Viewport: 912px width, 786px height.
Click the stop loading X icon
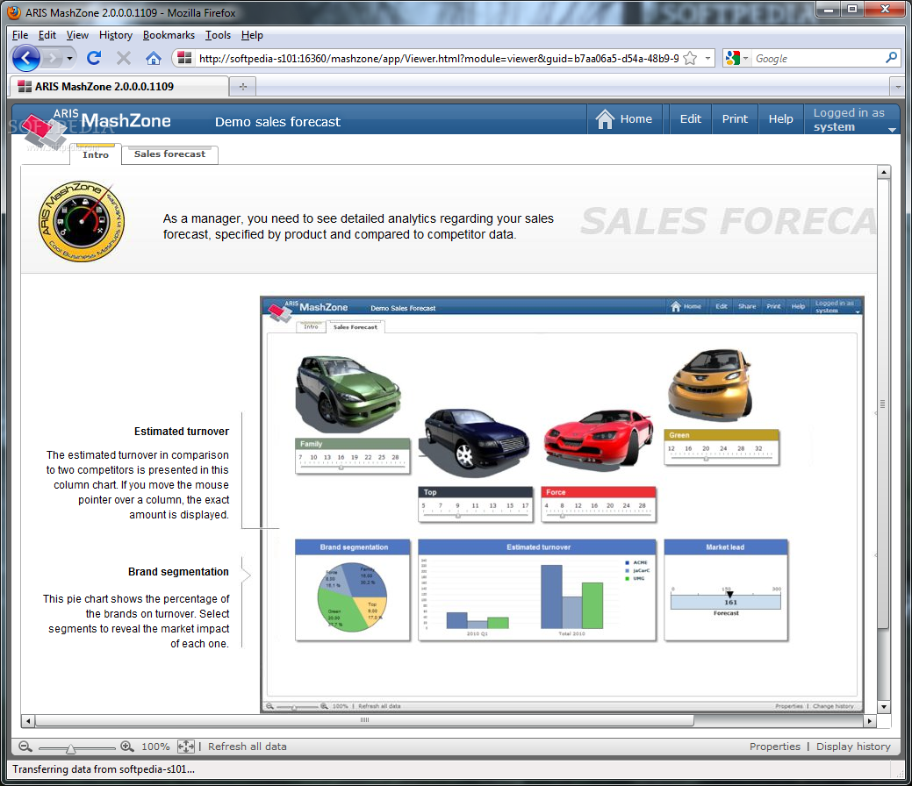pyautogui.click(x=123, y=58)
